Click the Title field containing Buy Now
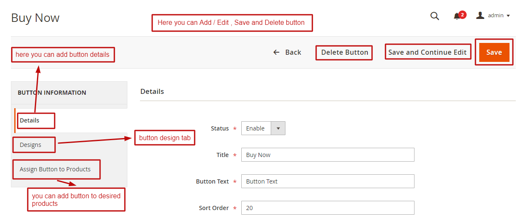 [327, 155]
